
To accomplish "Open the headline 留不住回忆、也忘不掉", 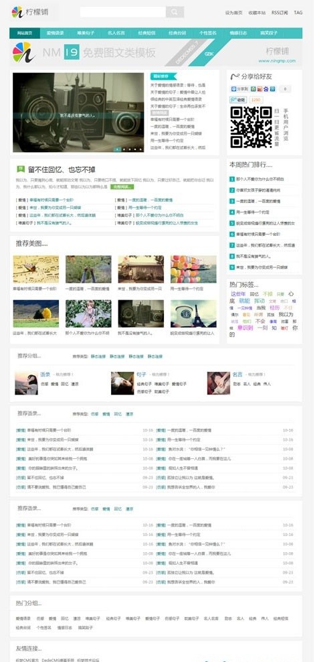I will 62,170.
